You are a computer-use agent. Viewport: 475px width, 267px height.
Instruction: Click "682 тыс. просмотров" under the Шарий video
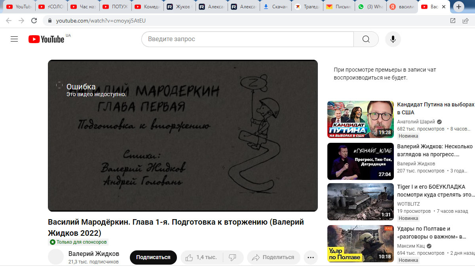coord(421,129)
